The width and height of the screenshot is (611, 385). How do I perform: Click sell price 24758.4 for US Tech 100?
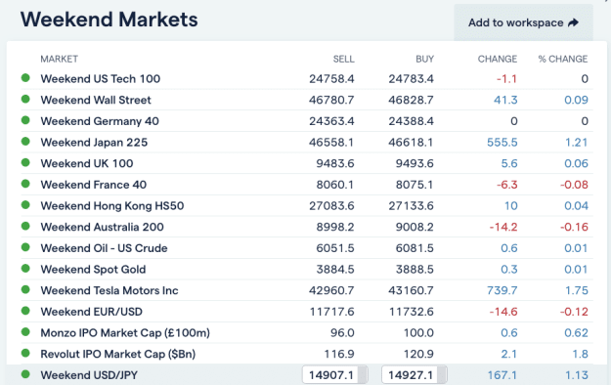[331, 79]
